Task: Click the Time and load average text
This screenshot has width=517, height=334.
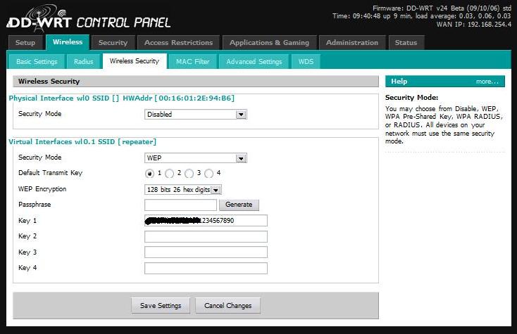Action: (422, 16)
